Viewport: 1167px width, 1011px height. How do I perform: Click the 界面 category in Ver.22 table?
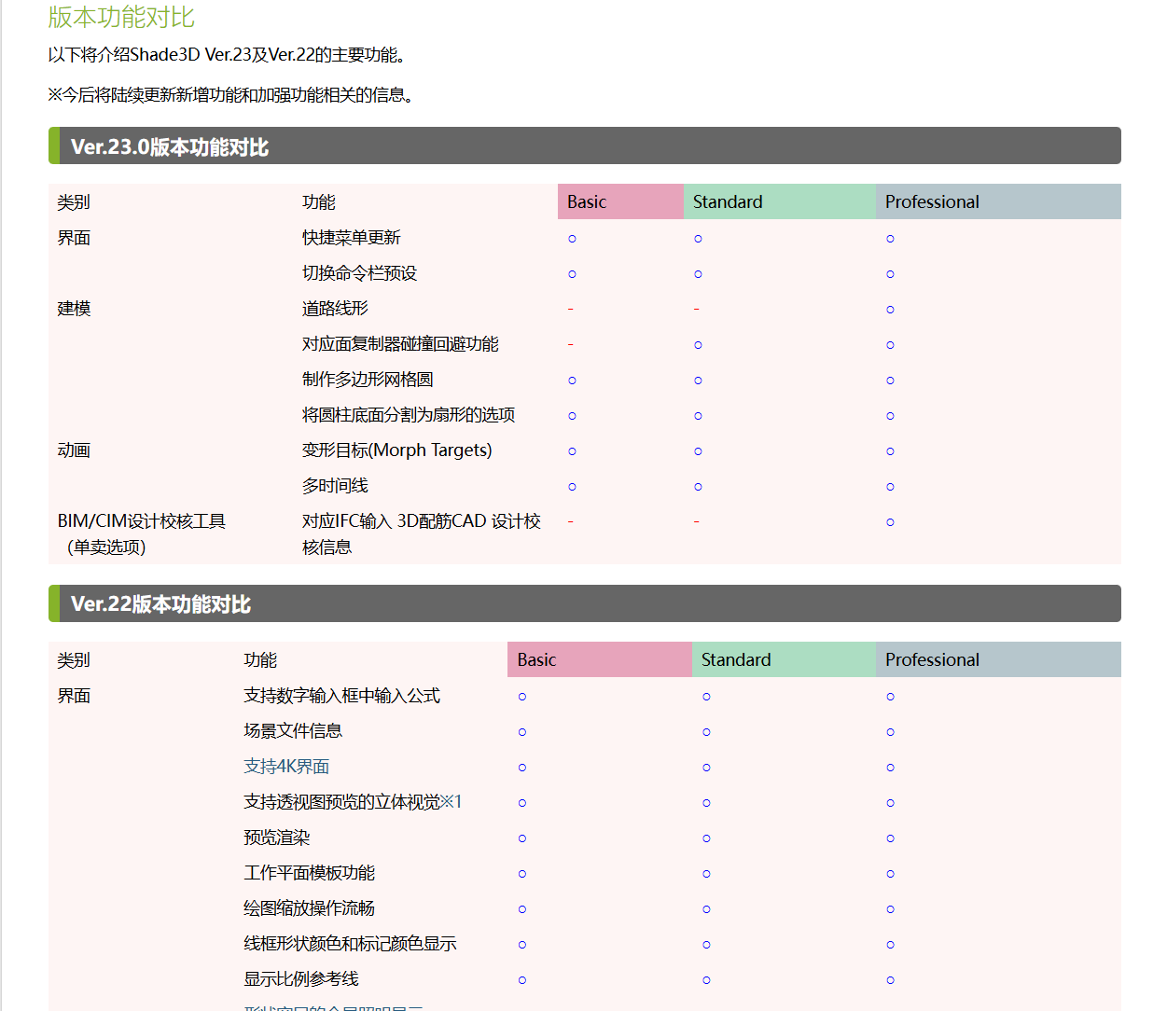click(74, 696)
